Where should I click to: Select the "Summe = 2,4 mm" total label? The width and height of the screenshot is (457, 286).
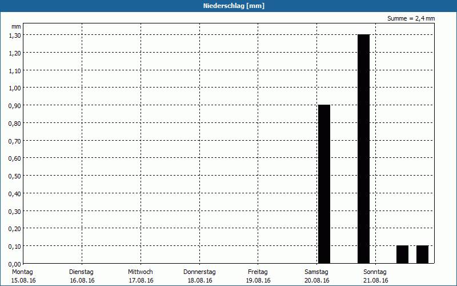411,18
